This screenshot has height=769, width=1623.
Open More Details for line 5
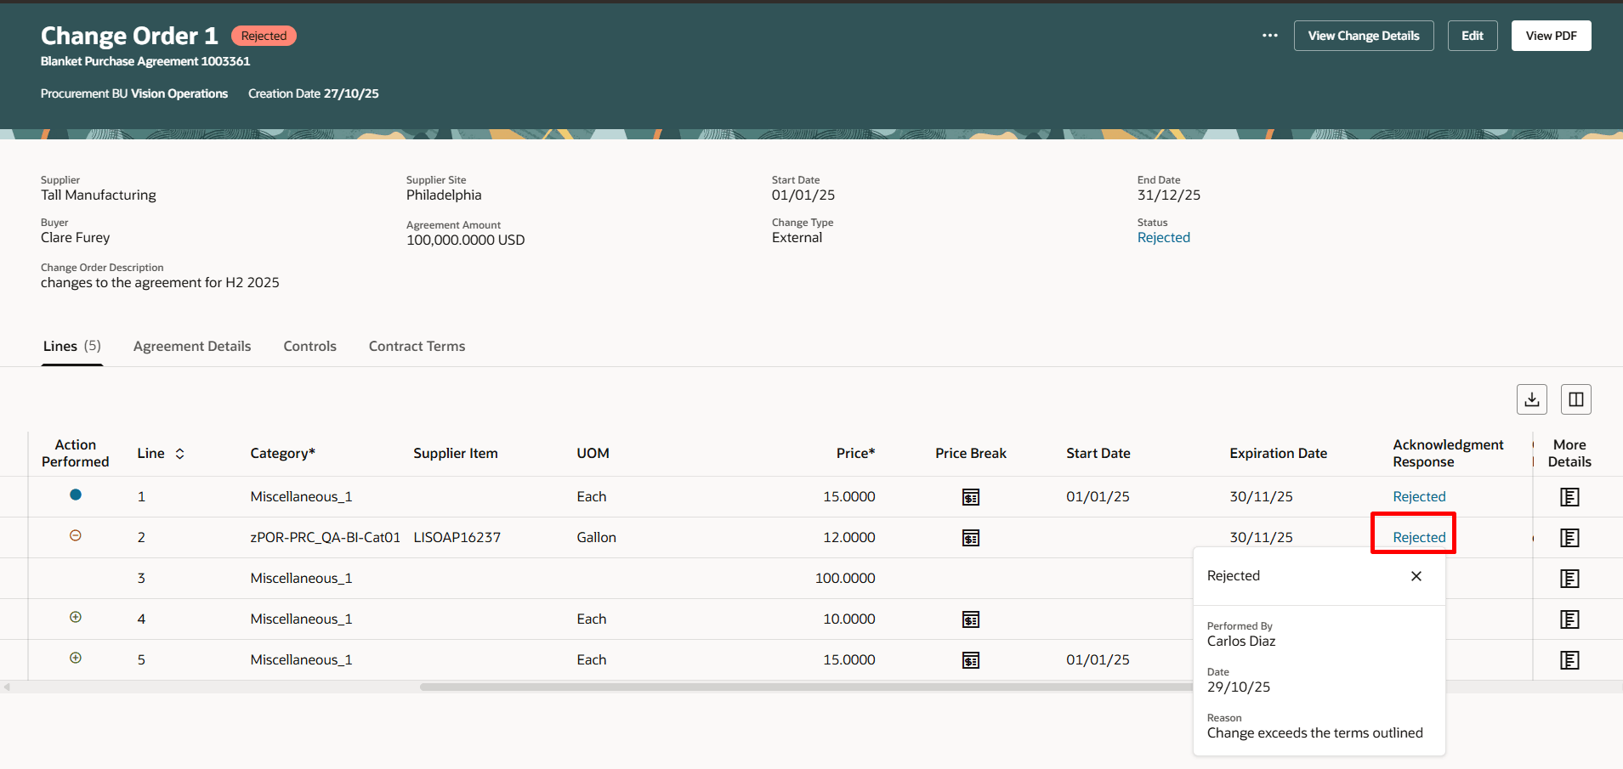coord(1569,659)
